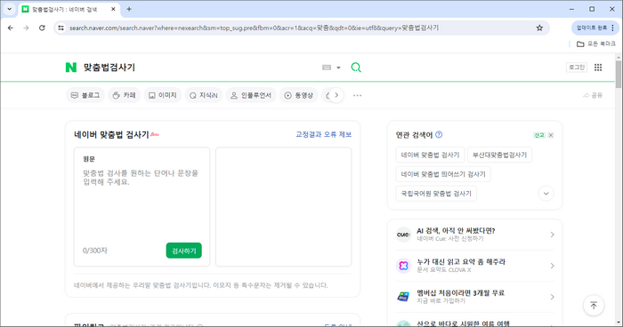The image size is (623, 327).
Task: Open 교정결과 오류 제보 link
Action: click(x=323, y=134)
